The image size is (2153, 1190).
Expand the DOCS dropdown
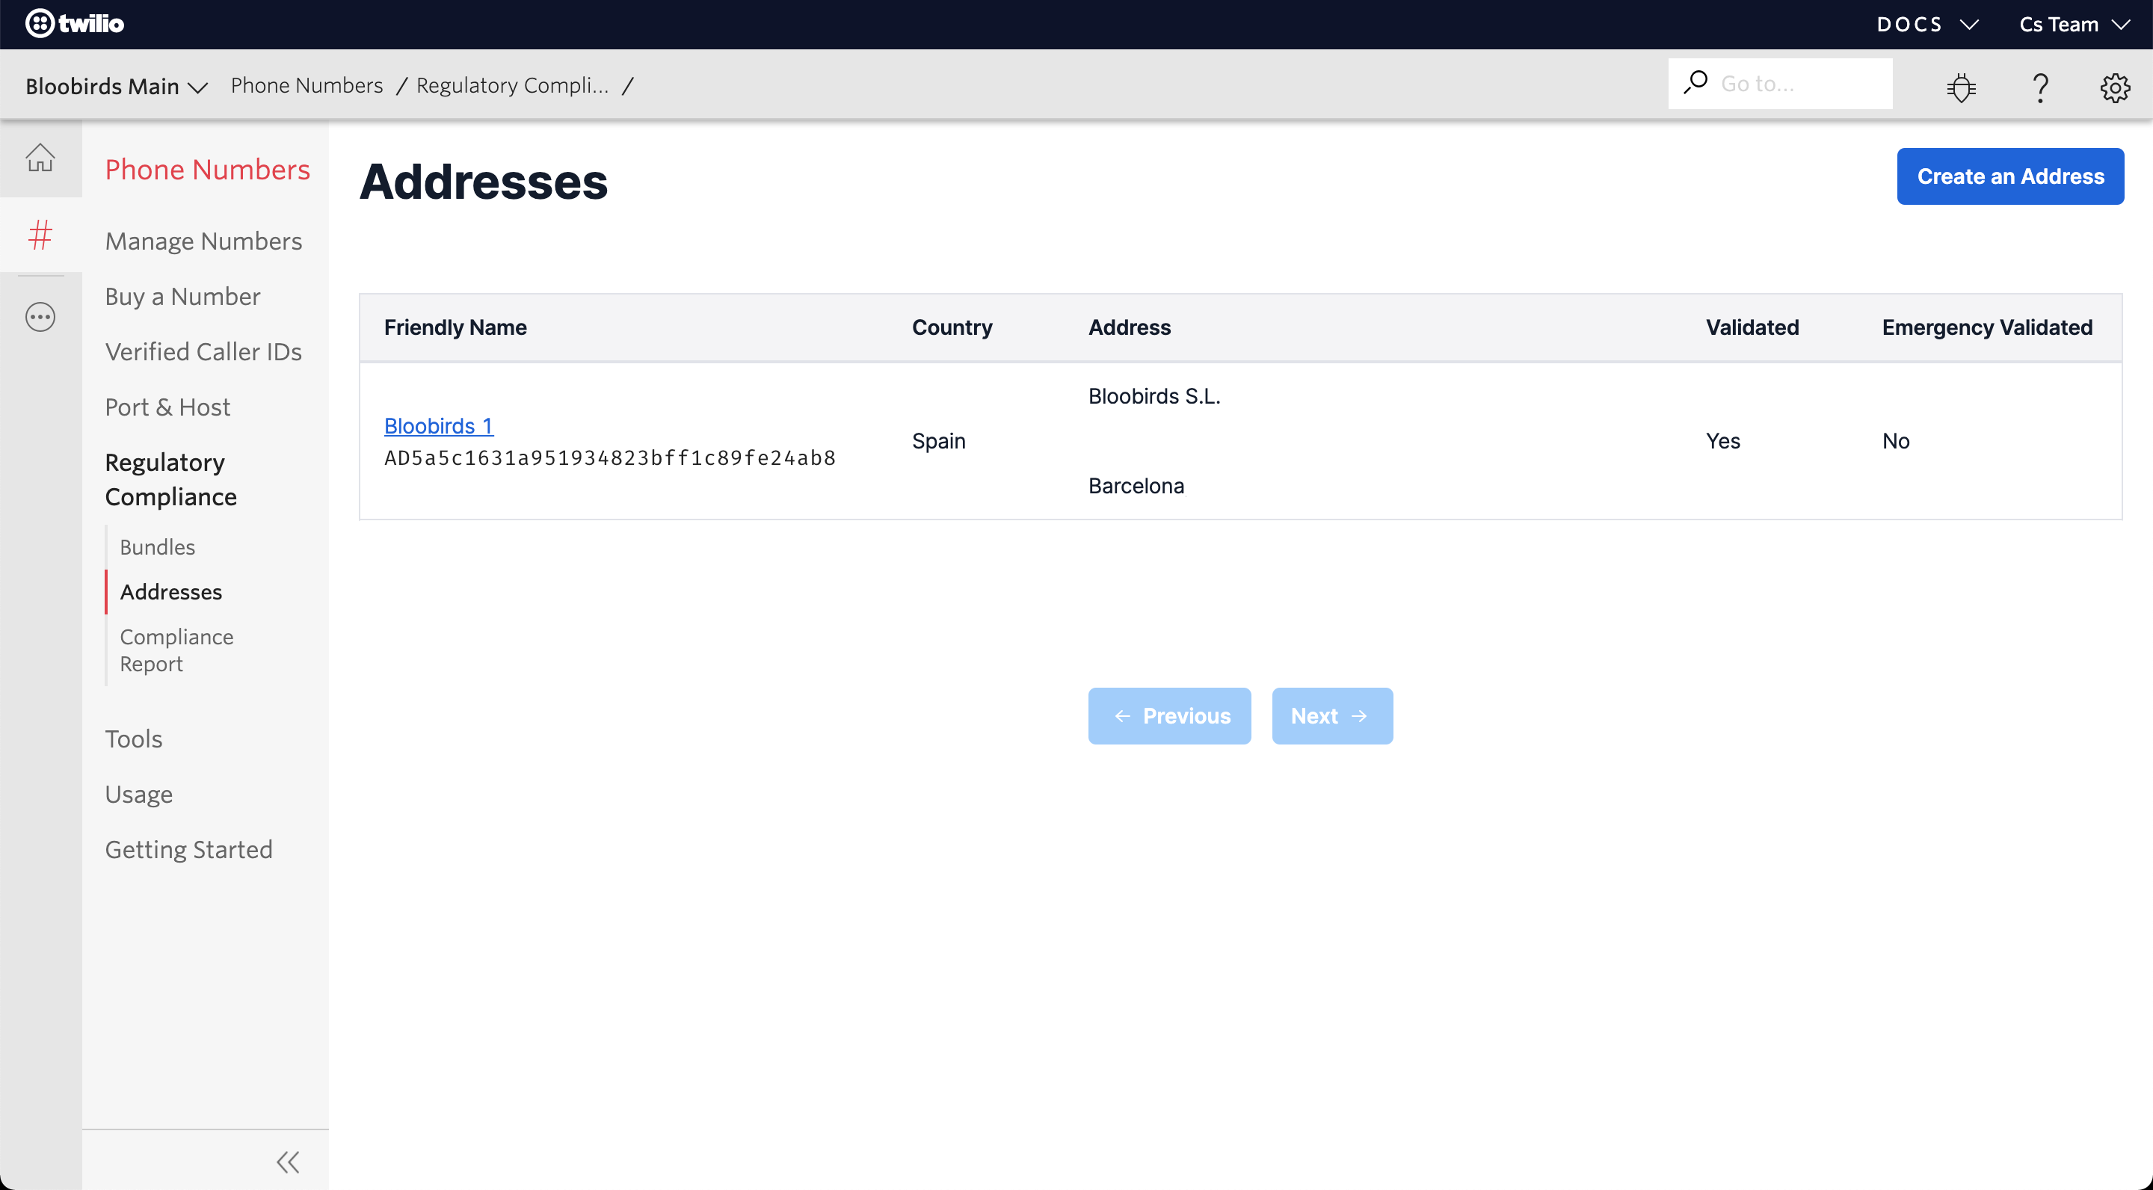(x=1927, y=24)
